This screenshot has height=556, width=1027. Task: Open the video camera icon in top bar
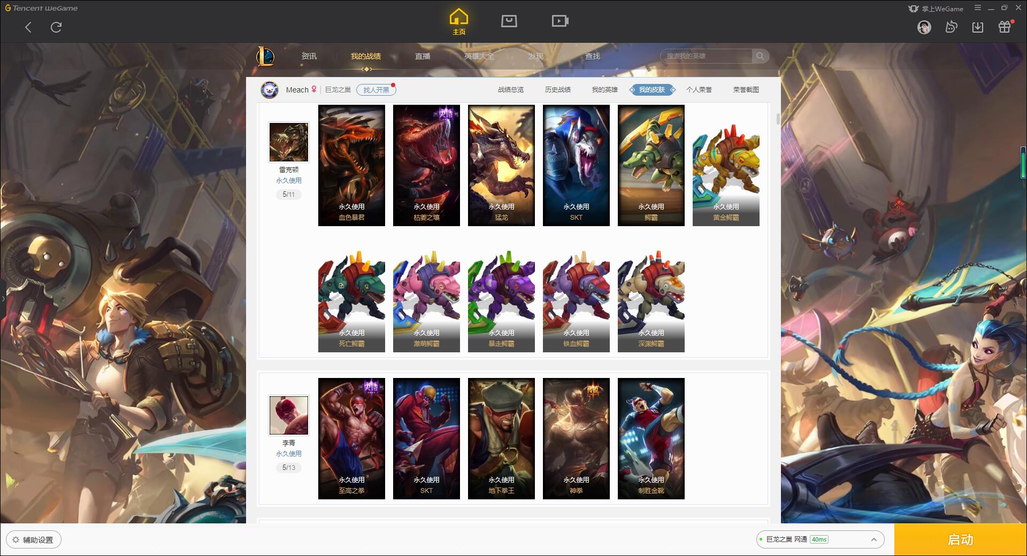tap(560, 21)
